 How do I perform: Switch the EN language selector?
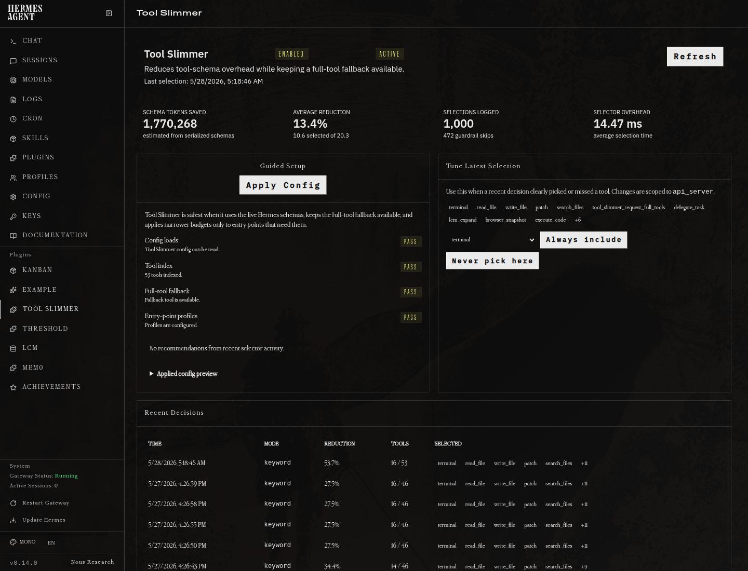[x=51, y=543]
